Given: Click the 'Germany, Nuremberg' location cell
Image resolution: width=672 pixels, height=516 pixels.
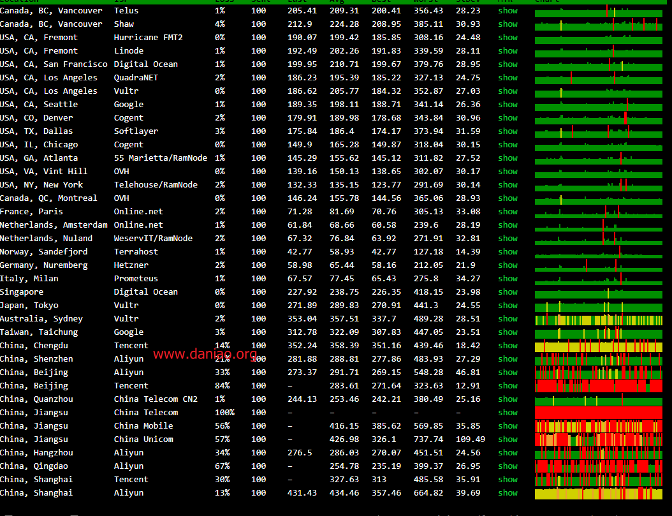Looking at the screenshot, I should click(44, 265).
